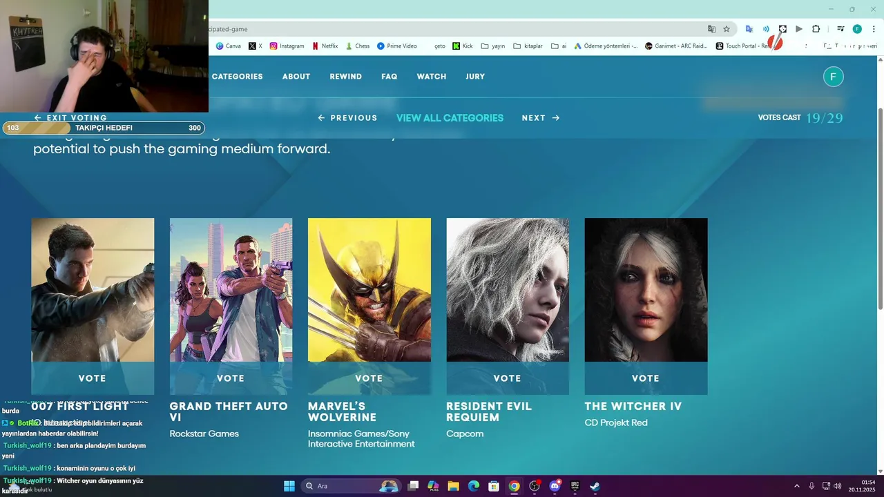Open the Chrome extensions puzzle icon
The image size is (884, 497).
816,29
